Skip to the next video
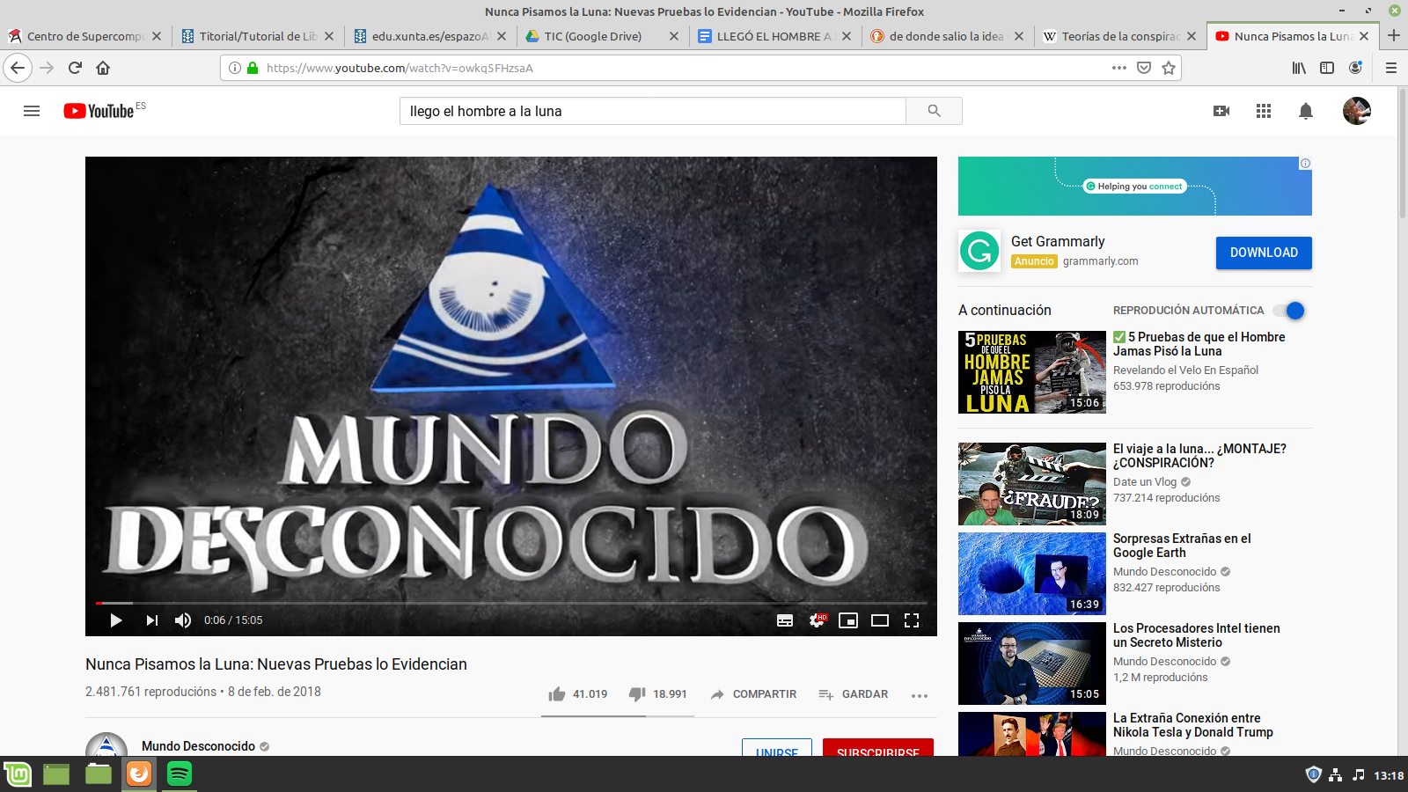1408x792 pixels. (151, 620)
